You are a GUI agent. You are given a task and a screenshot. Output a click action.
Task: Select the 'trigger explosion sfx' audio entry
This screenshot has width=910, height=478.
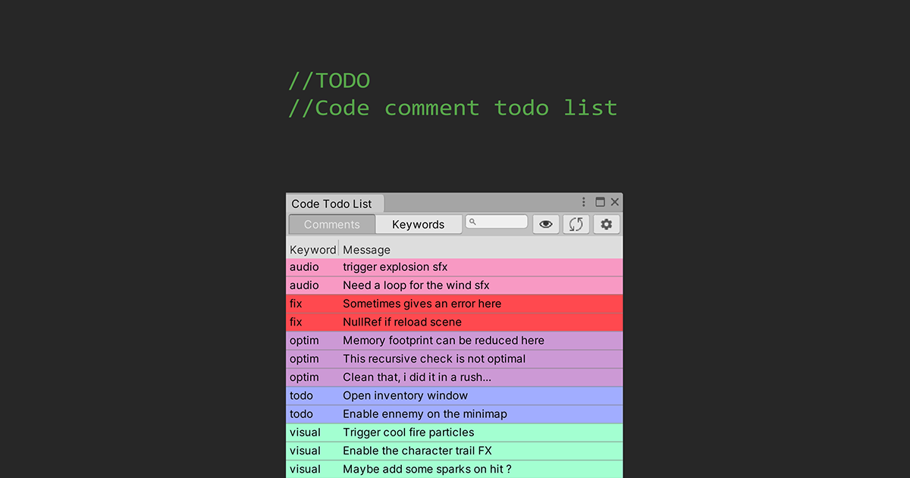394,266
